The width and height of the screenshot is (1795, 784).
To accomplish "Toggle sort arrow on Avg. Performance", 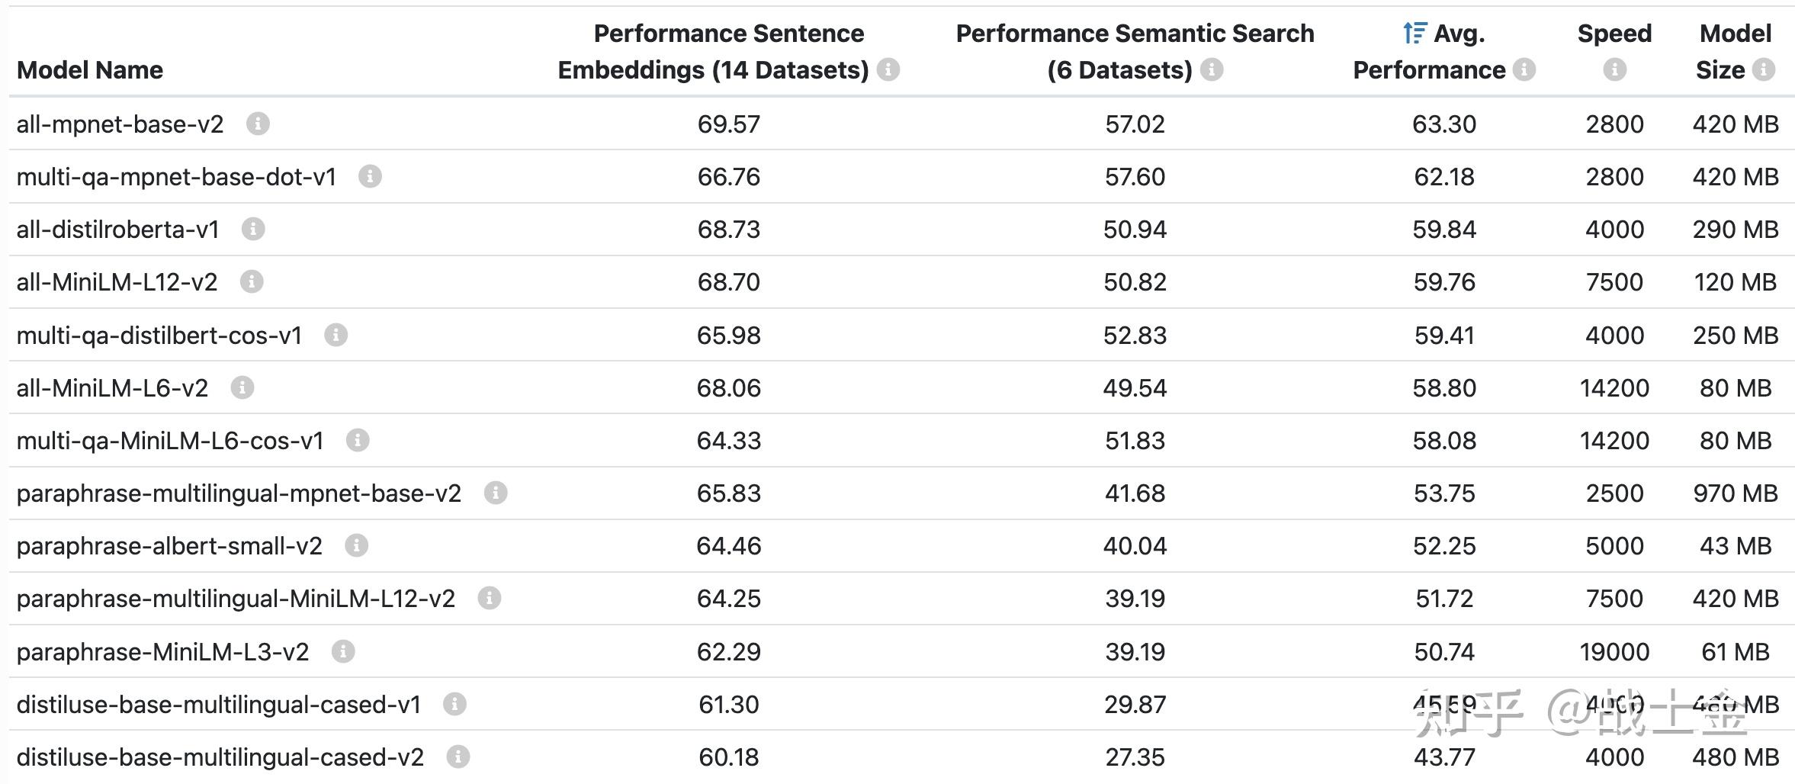I will tap(1414, 34).
